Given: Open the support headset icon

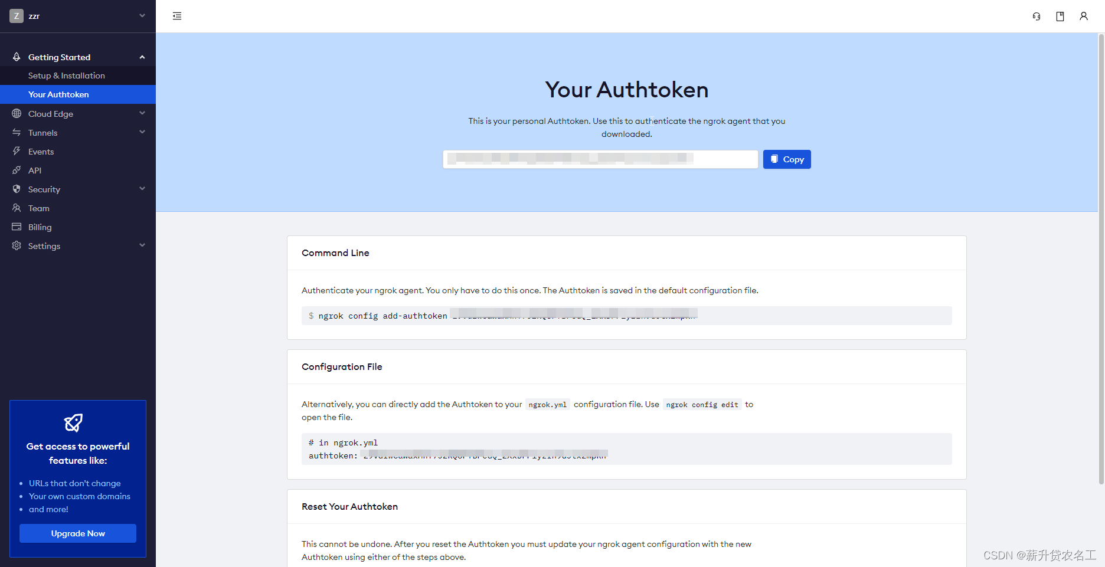Looking at the screenshot, I should coord(1037,16).
